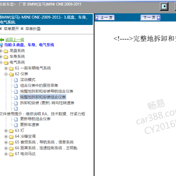Select the 63 灯 label
Image resolution: width=176 pixels, height=176 pixels.
click(20, 130)
